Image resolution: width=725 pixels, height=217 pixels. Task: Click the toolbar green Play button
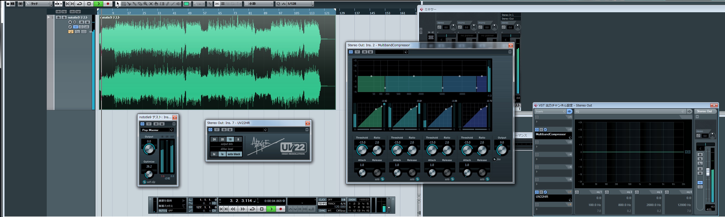pyautogui.click(x=98, y=4)
